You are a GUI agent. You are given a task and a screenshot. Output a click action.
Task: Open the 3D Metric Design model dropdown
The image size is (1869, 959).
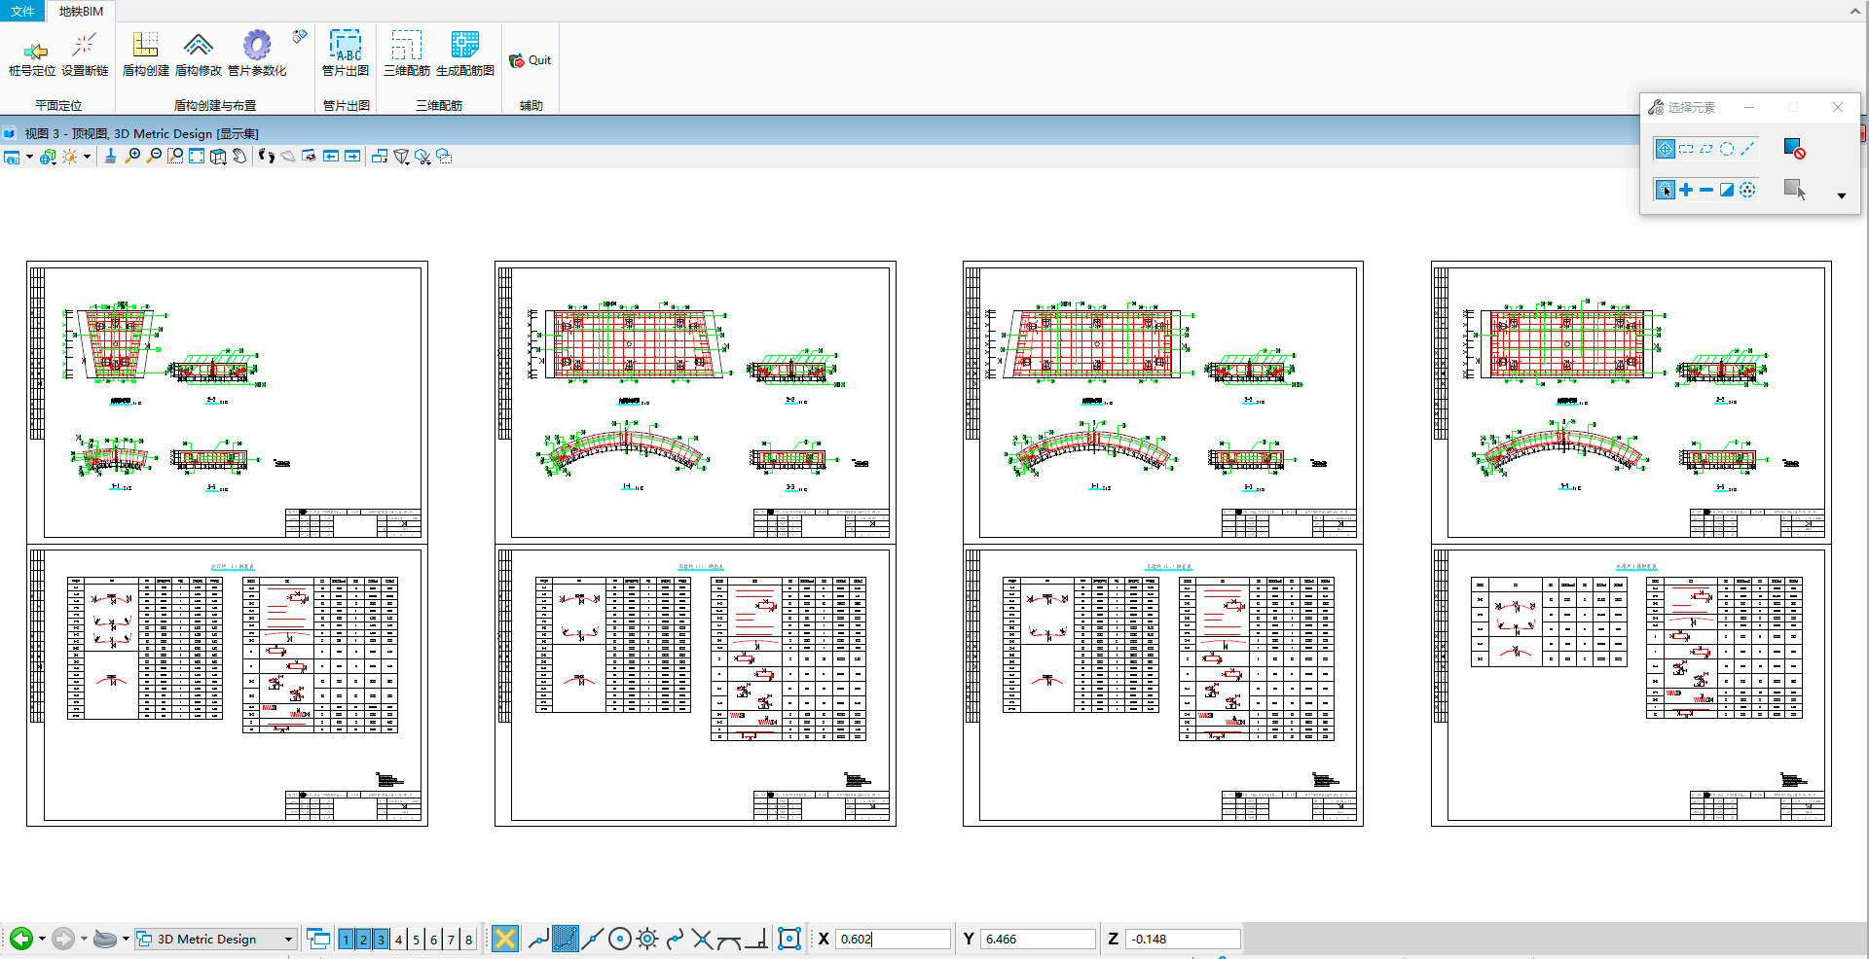pos(288,940)
